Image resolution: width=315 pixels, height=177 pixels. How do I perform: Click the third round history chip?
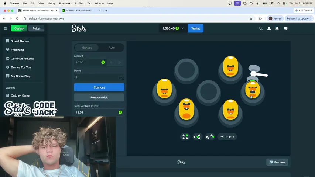tap(210, 137)
